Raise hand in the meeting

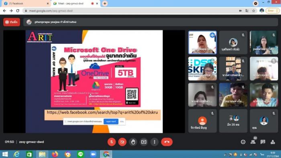pyautogui.click(x=133, y=142)
